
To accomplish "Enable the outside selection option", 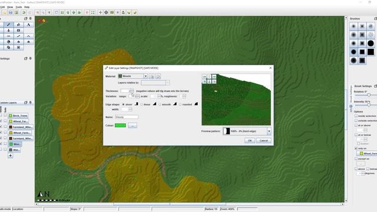I will click(356, 120).
